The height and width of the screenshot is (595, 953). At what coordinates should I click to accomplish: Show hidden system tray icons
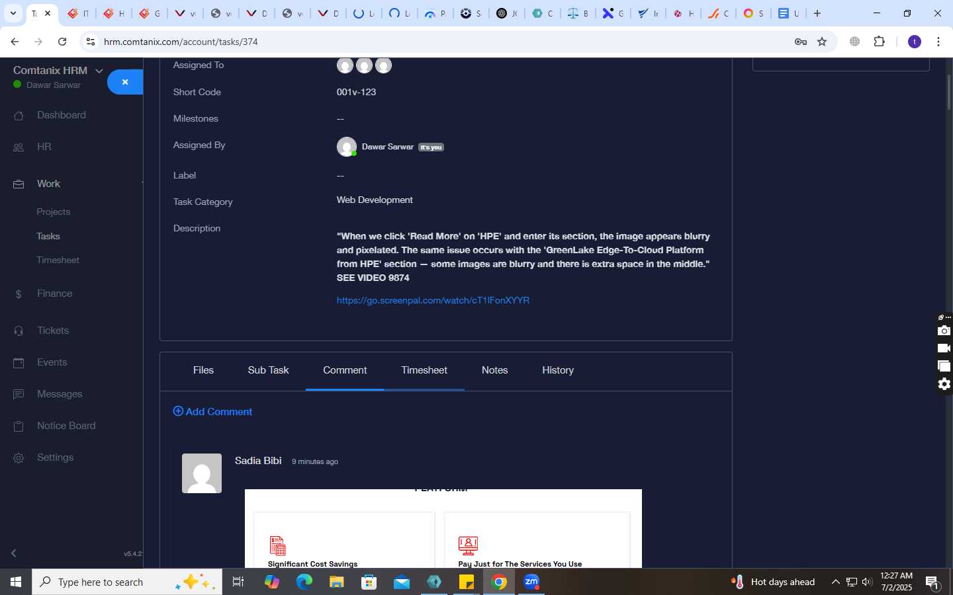coord(835,582)
